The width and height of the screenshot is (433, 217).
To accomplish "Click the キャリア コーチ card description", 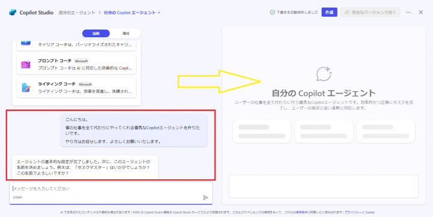I will pos(85,44).
